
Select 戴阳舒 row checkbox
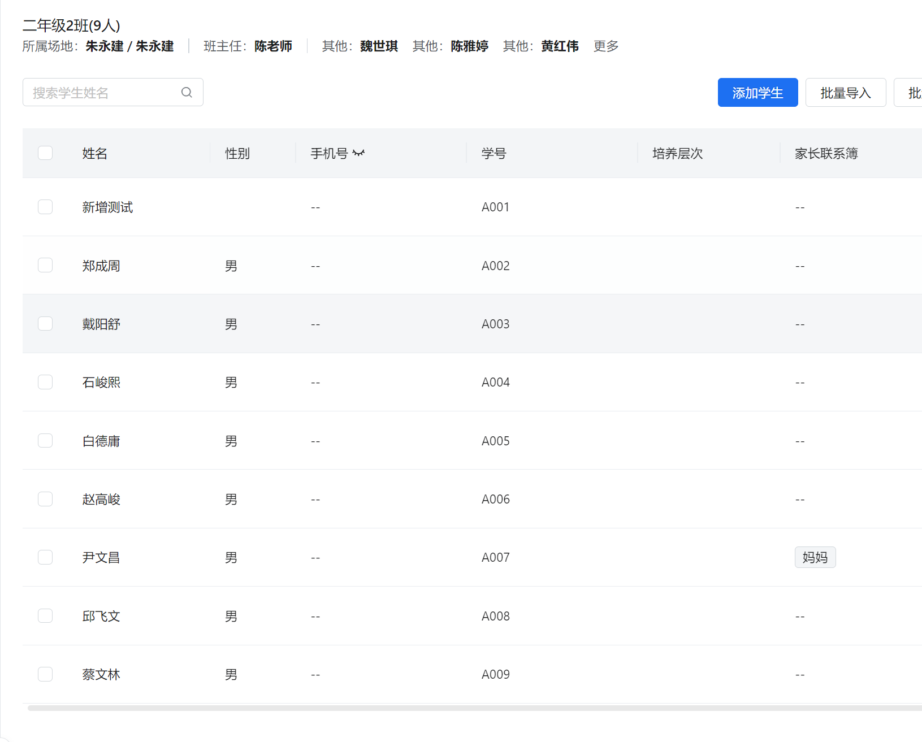pyautogui.click(x=45, y=323)
